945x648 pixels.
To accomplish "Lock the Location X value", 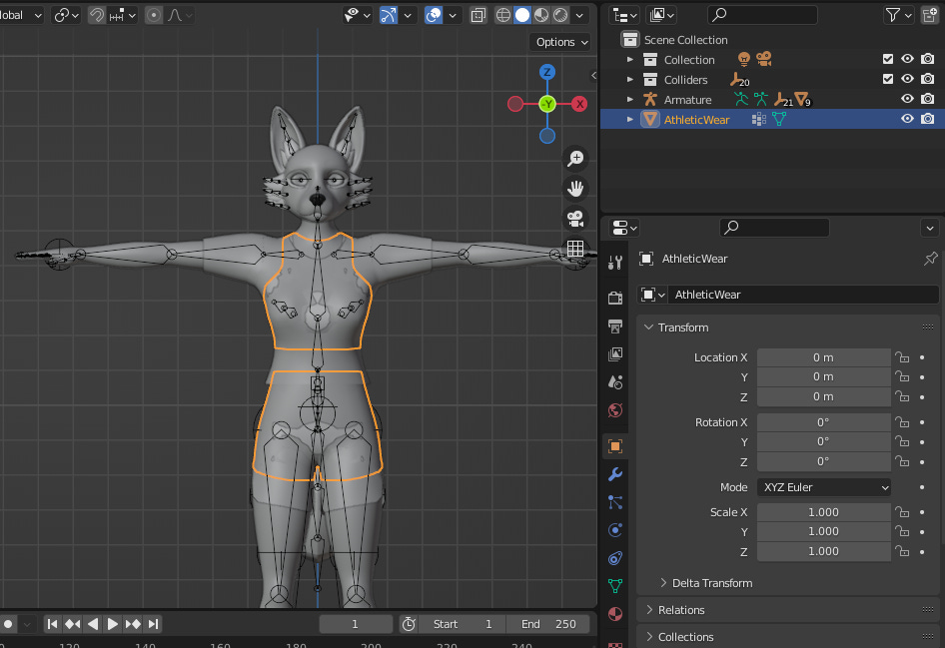I will (902, 357).
